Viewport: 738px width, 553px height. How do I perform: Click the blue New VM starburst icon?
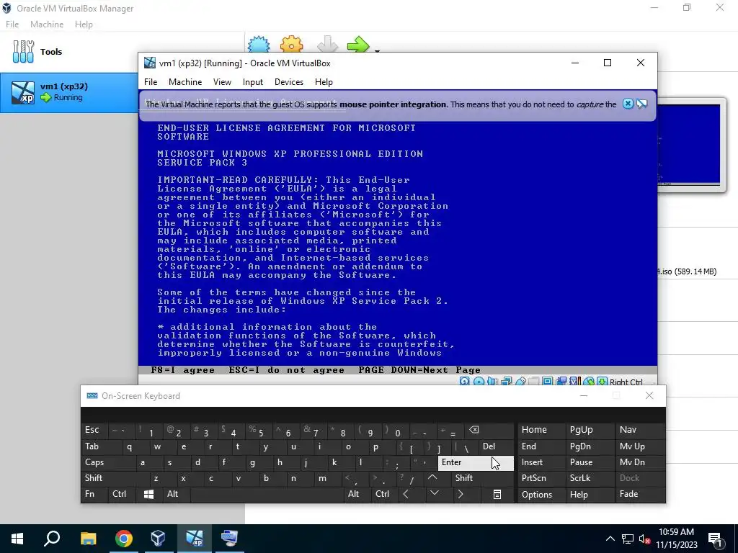259,45
